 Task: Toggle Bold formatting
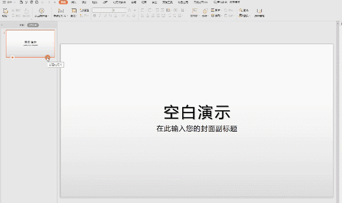coord(95,15)
